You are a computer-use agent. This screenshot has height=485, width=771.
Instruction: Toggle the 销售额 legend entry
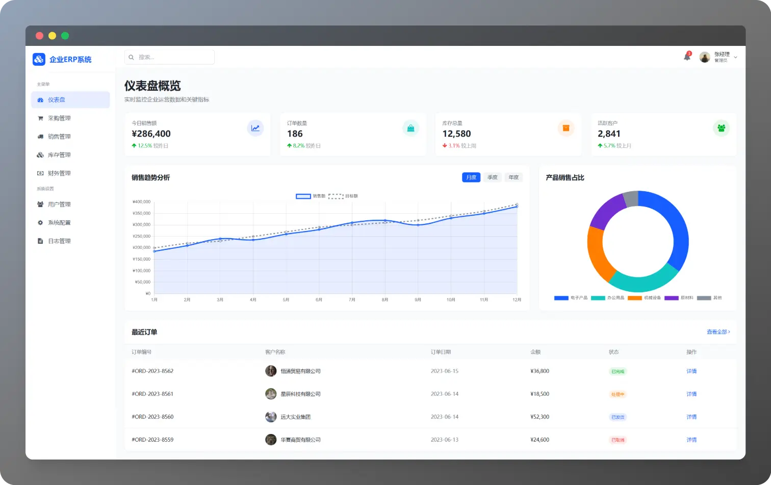[311, 196]
